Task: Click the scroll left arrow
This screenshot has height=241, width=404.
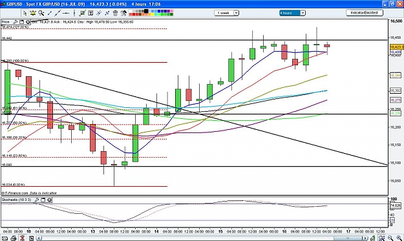Action: point(39,238)
